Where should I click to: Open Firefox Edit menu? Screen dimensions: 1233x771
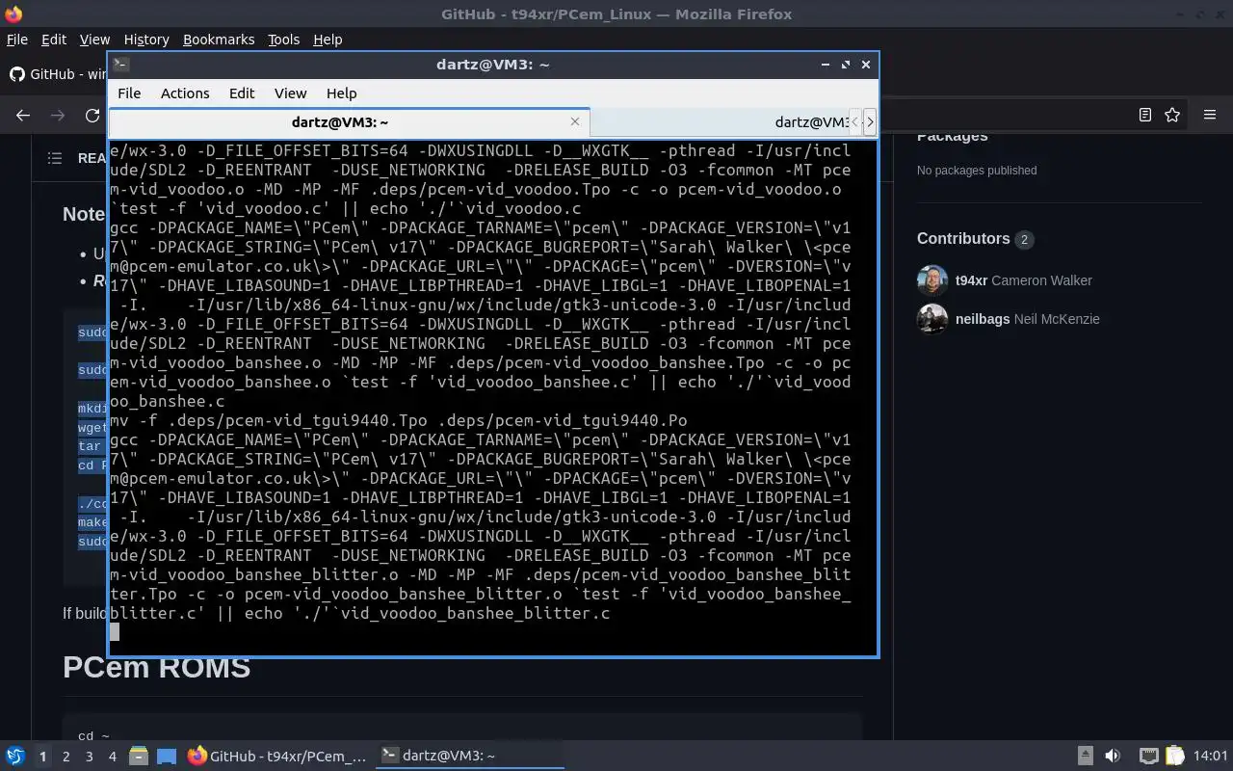[54, 40]
